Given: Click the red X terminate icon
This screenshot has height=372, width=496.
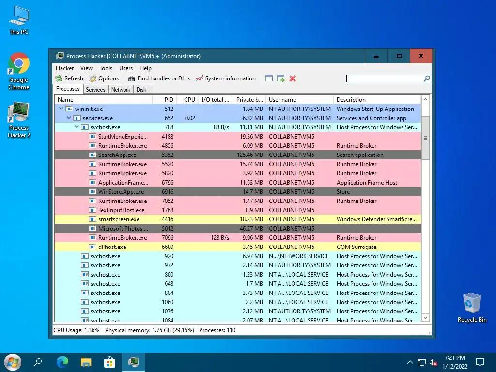Looking at the screenshot, I should point(293,78).
